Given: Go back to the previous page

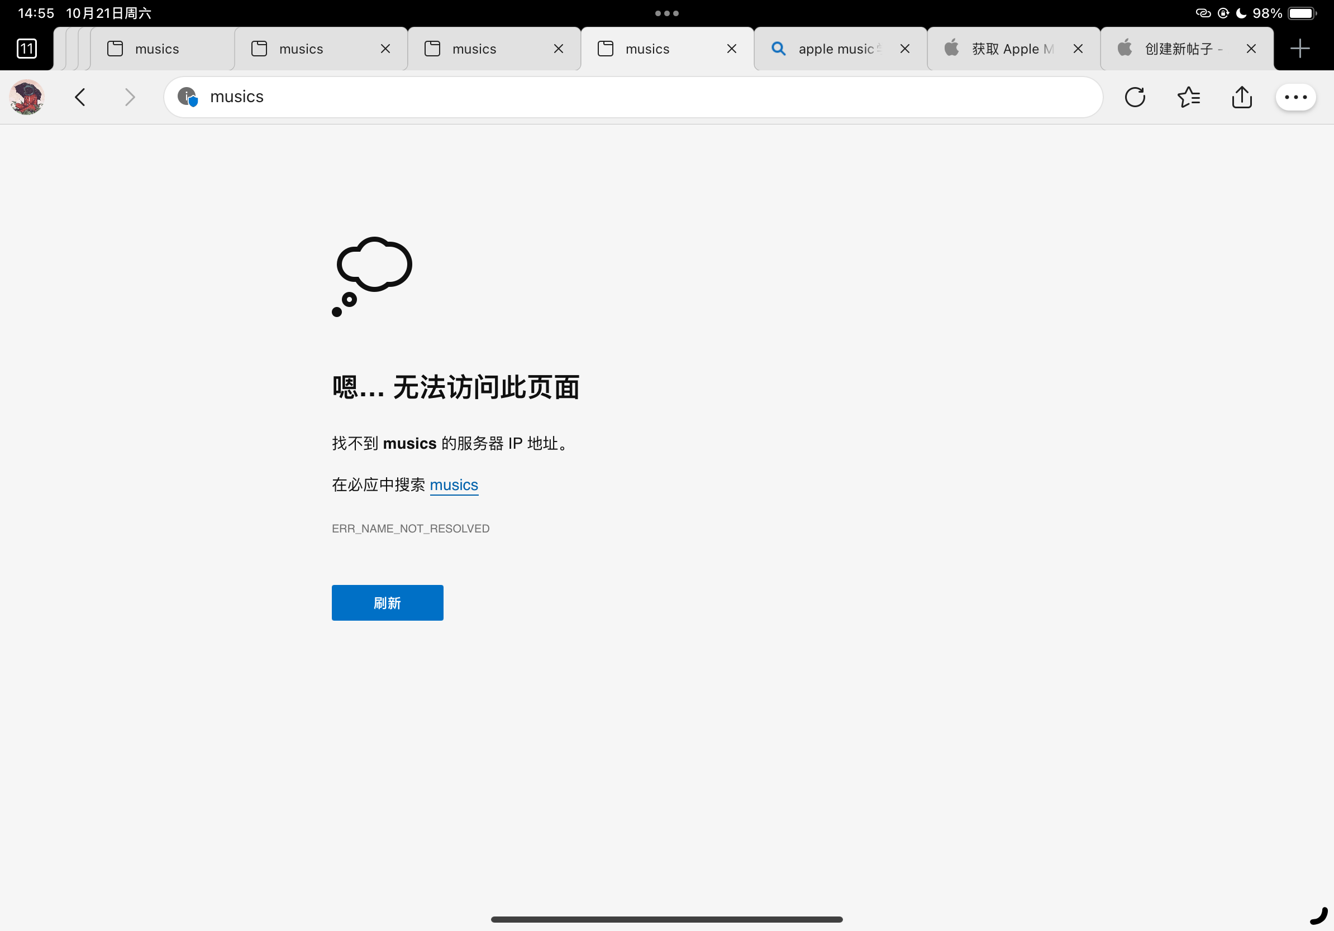Looking at the screenshot, I should (81, 97).
